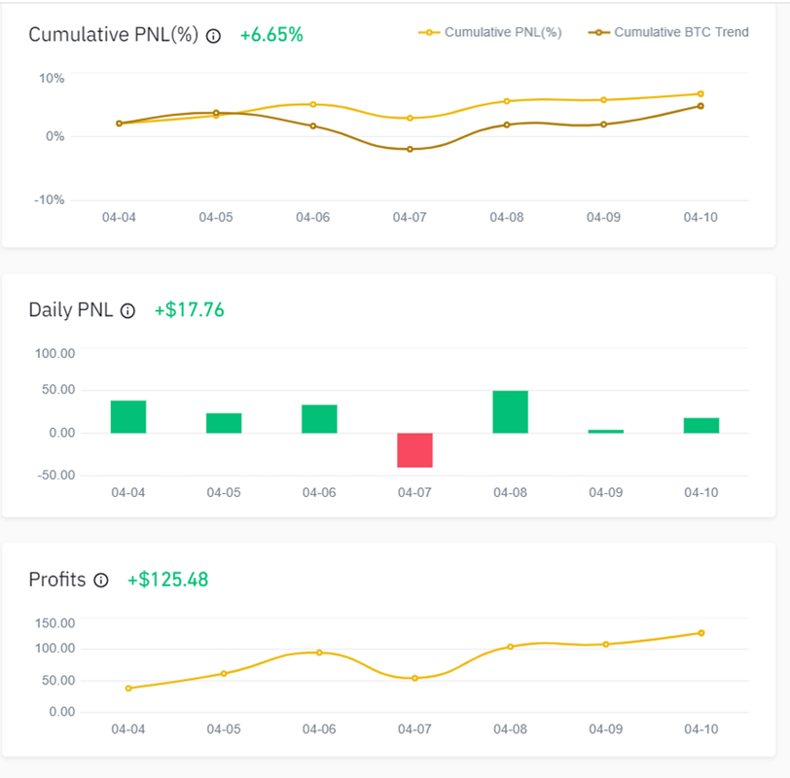Click the Daily PNL chart title
Image resolution: width=790 pixels, height=778 pixels.
(x=71, y=309)
